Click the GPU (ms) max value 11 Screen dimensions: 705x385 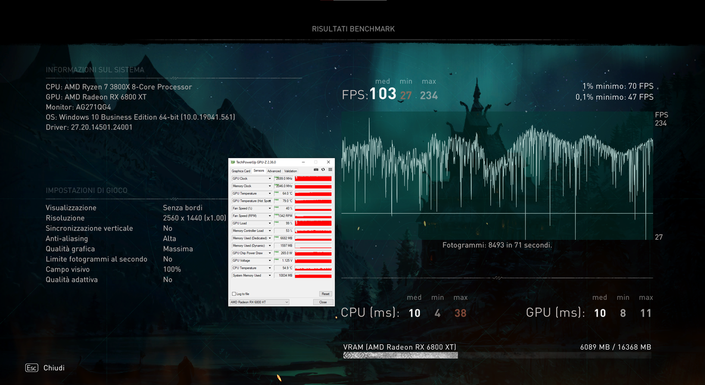click(646, 313)
